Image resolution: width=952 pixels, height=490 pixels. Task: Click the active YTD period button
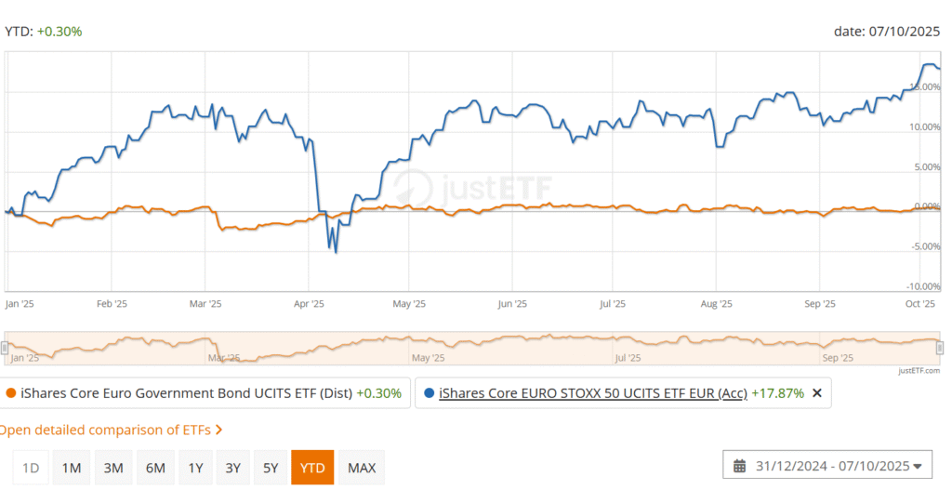pyautogui.click(x=313, y=468)
